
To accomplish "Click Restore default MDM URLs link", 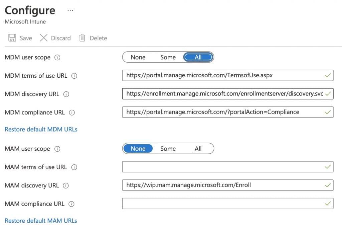I will [x=41, y=130].
